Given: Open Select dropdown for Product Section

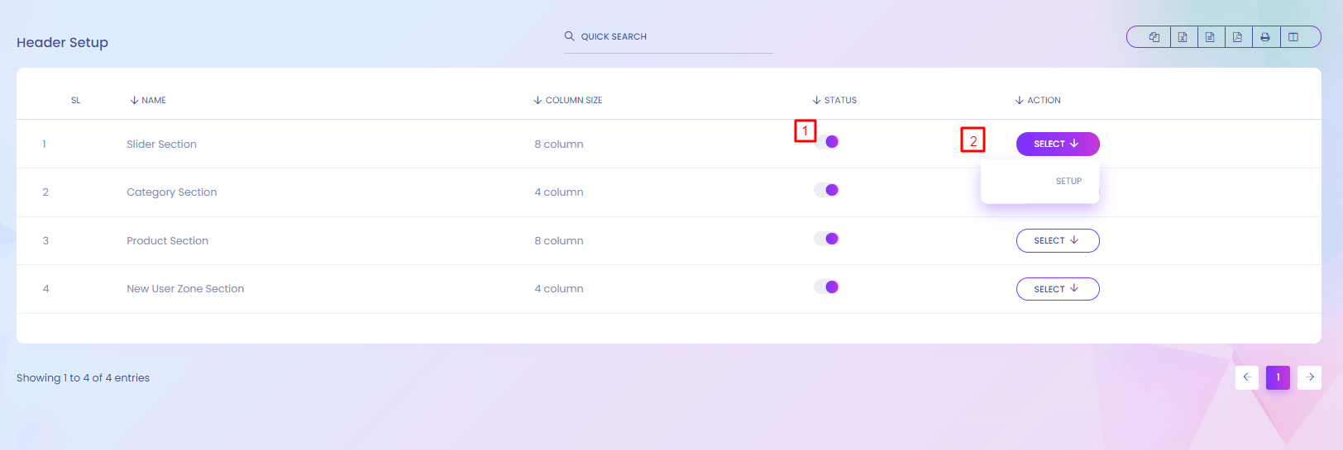Looking at the screenshot, I should coord(1057,240).
